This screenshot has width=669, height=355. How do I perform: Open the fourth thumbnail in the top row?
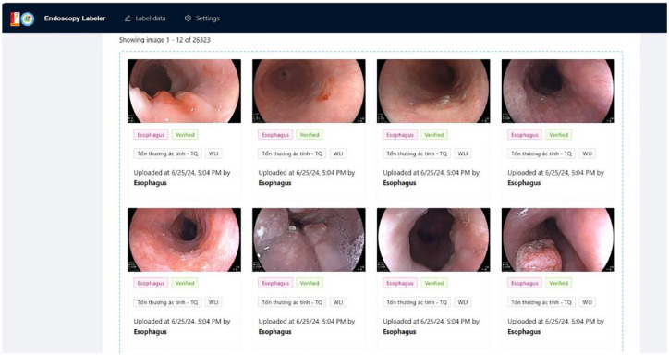coord(558,91)
